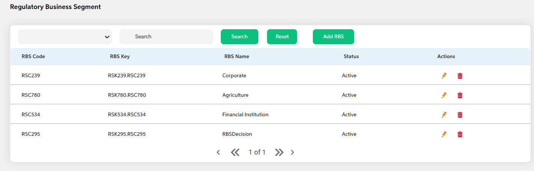
Task: Click the Status column header
Action: pos(351,57)
